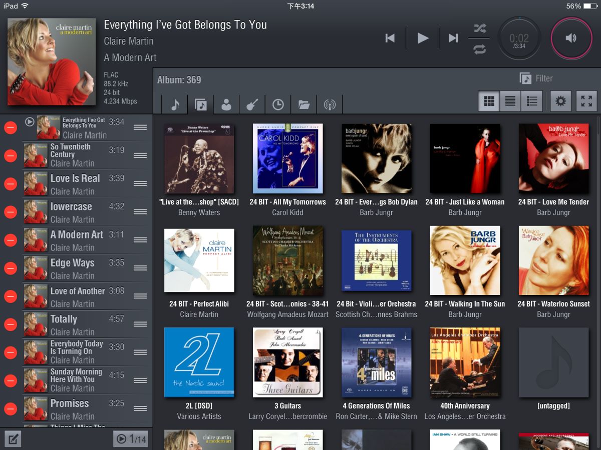Remove 'Promises' from the playlist

point(10,409)
